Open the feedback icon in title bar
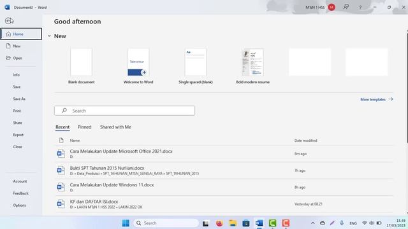 [x=346, y=7]
